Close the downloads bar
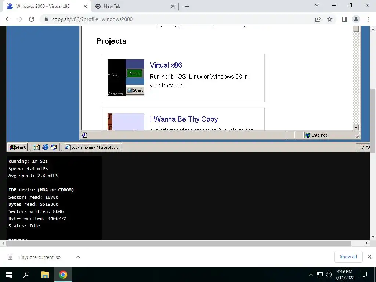This screenshot has width=376, height=282. tap(369, 257)
